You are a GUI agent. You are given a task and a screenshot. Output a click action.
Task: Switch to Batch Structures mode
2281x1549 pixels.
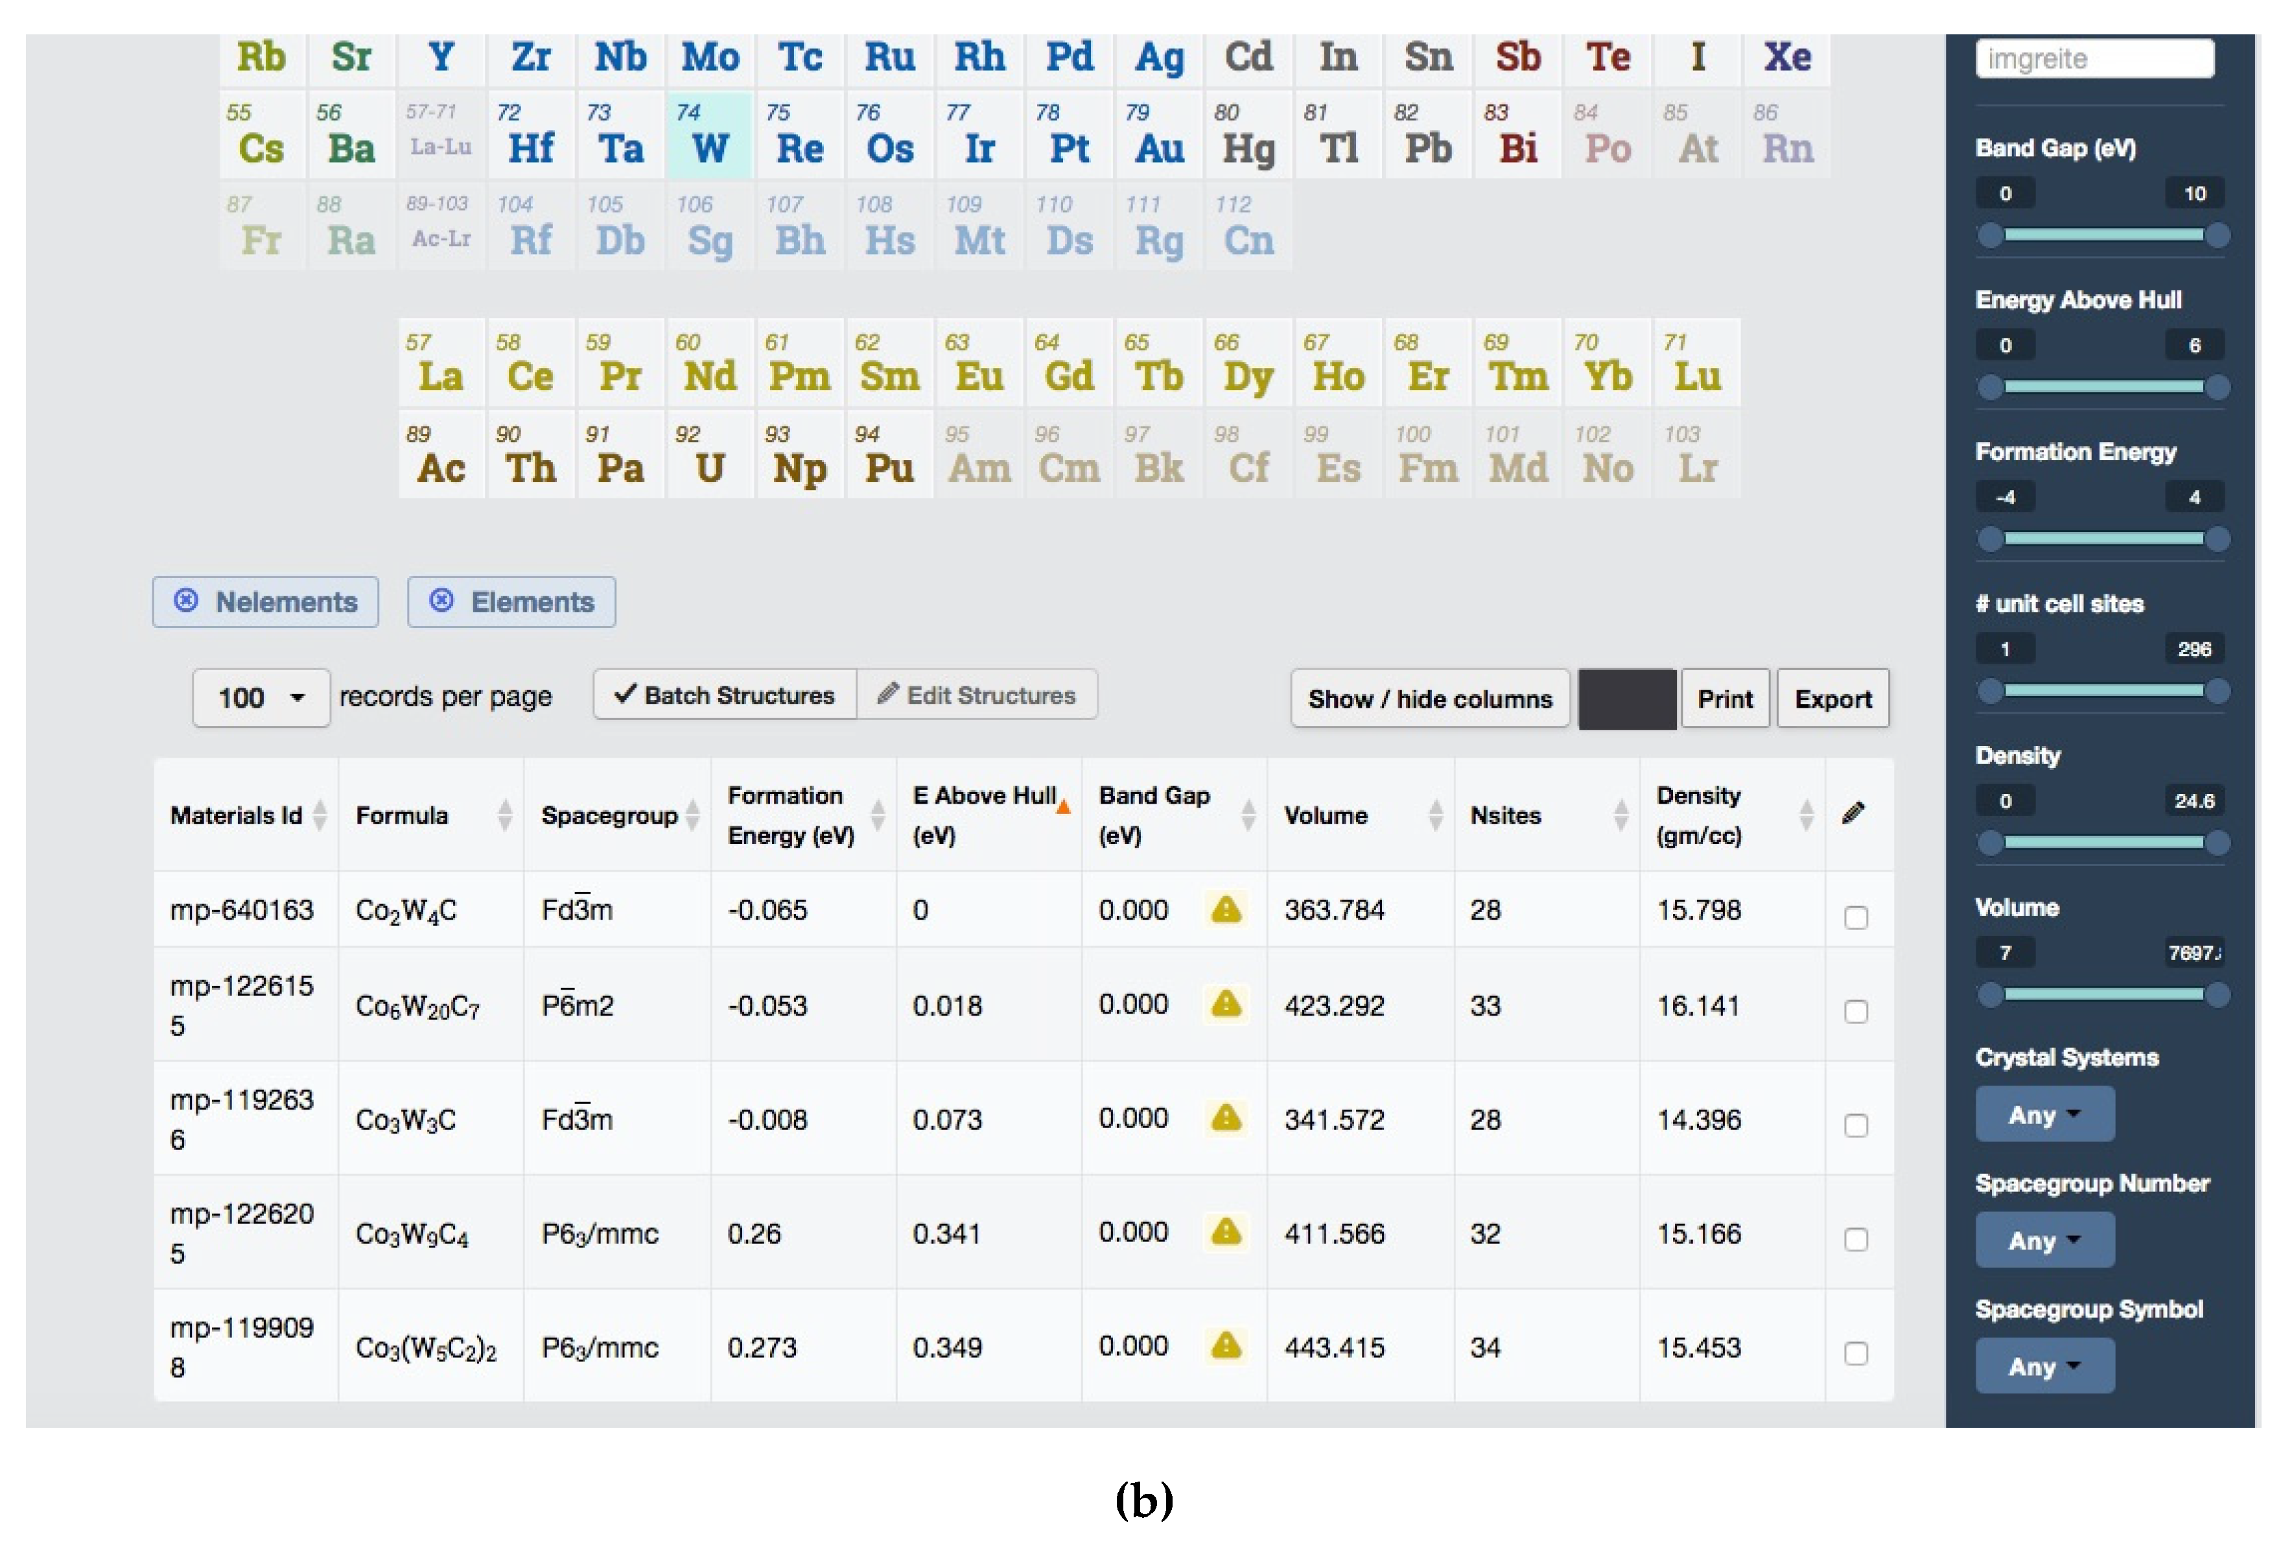(725, 695)
